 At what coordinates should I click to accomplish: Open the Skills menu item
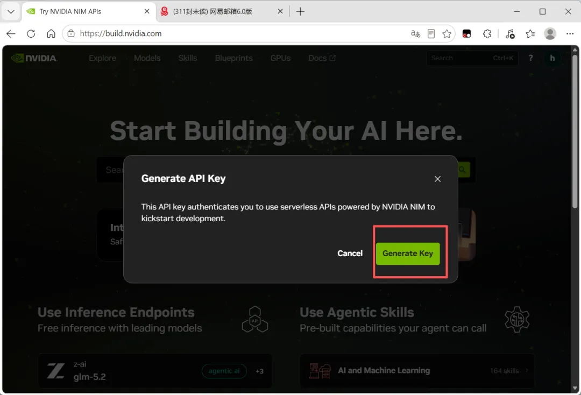(188, 58)
